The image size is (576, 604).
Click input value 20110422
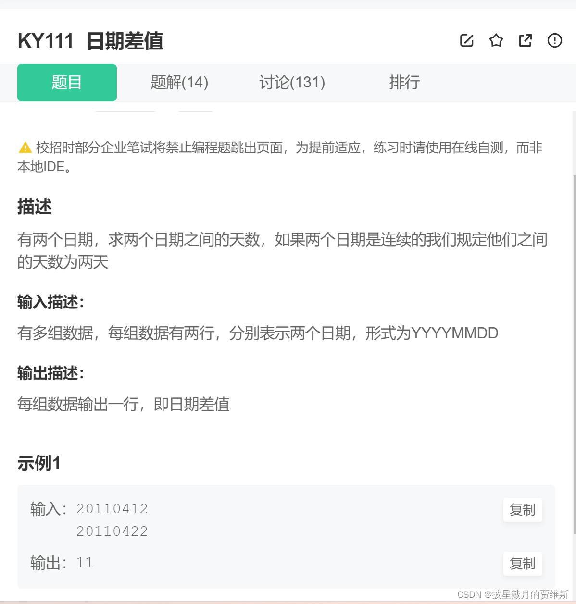(x=113, y=531)
